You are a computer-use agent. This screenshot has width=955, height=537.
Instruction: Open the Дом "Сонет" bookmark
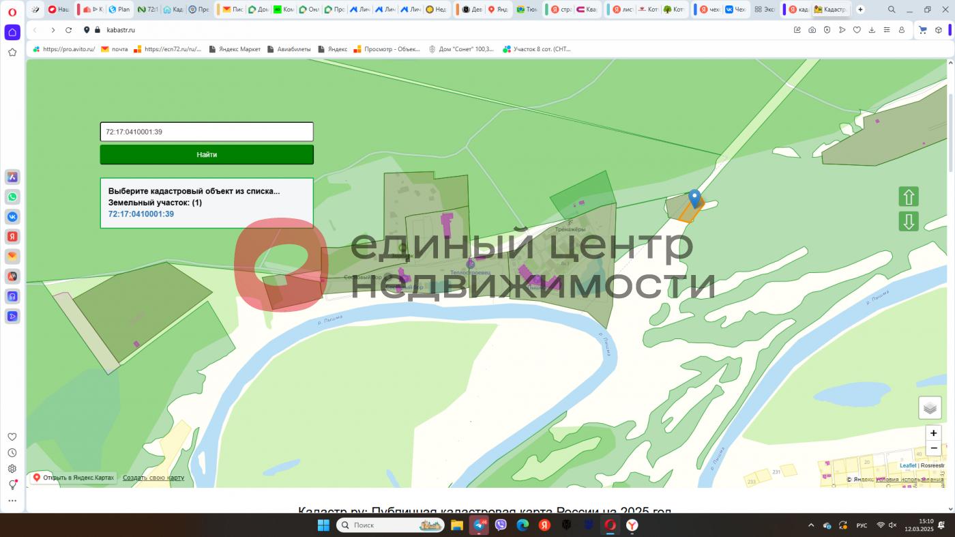(x=461, y=49)
